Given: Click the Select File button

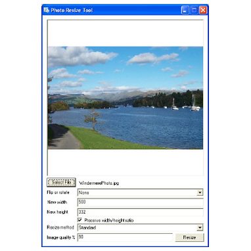Looking at the screenshot, I should point(61,182).
